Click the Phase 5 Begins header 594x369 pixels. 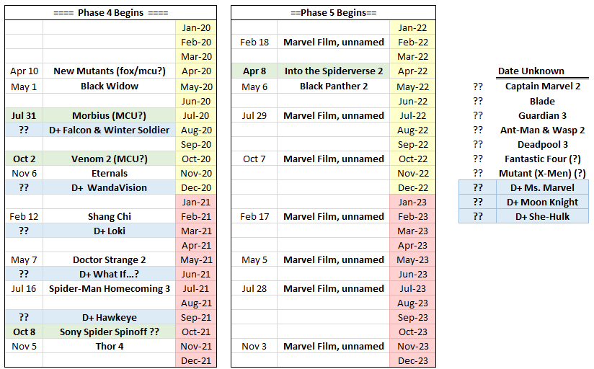[x=333, y=12]
